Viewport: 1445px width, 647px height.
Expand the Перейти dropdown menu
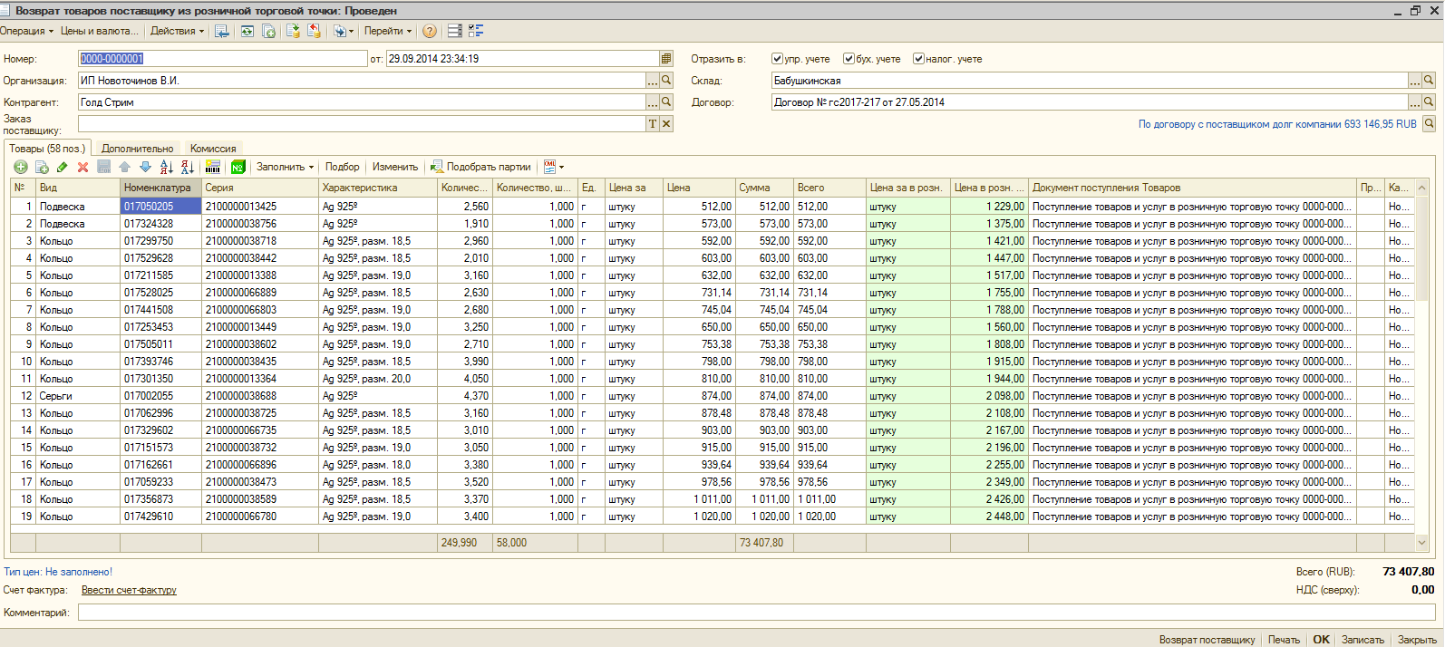tap(387, 31)
